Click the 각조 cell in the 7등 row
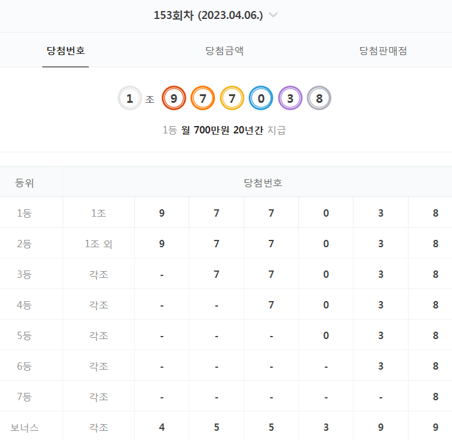 point(99,397)
